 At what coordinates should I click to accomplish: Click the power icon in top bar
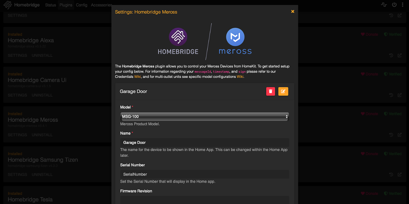(394, 5)
